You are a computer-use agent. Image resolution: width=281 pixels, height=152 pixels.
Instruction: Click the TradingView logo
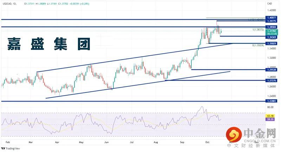[11, 148]
